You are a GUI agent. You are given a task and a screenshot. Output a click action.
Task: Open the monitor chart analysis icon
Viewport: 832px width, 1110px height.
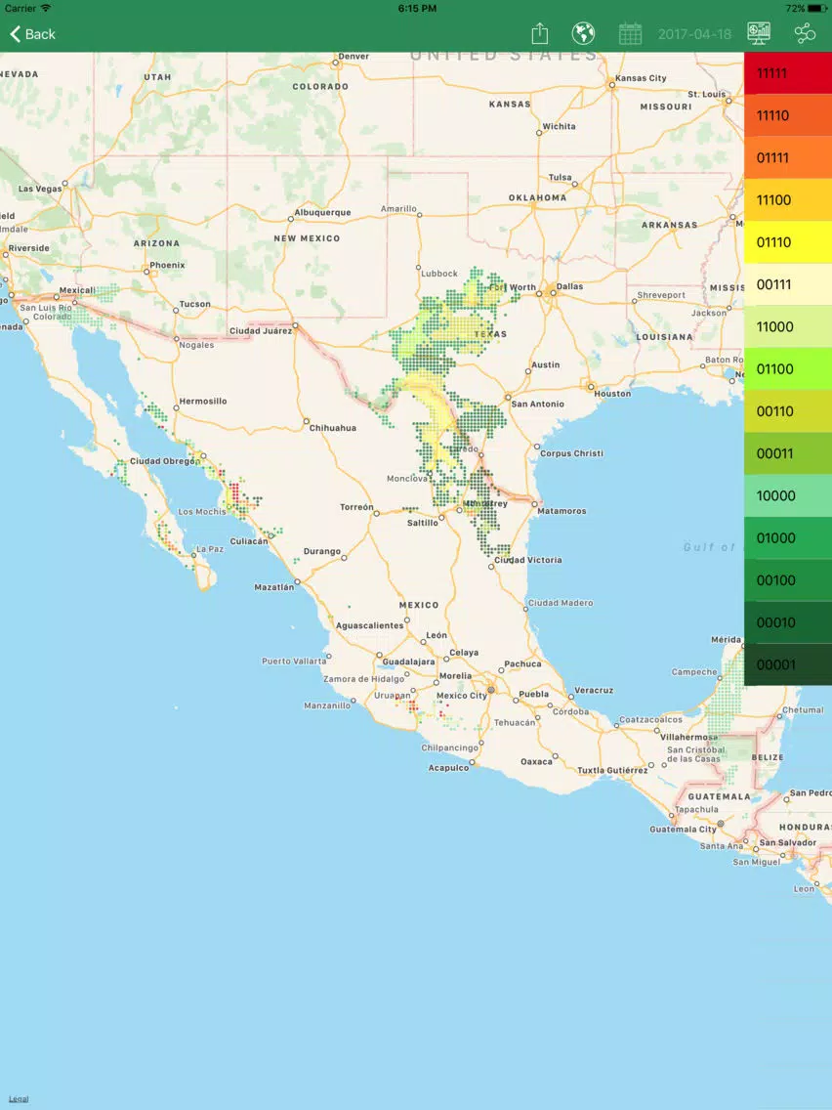pyautogui.click(x=759, y=33)
